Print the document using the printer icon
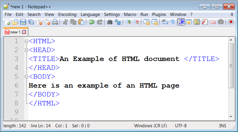The image size is (238, 132). 55,22
